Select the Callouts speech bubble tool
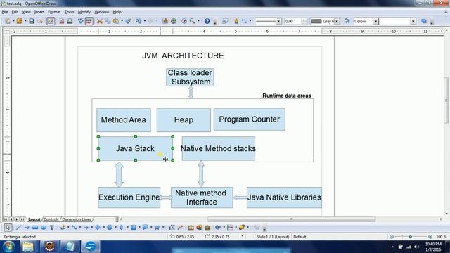Screen dimensions: 450x253 point(146,228)
